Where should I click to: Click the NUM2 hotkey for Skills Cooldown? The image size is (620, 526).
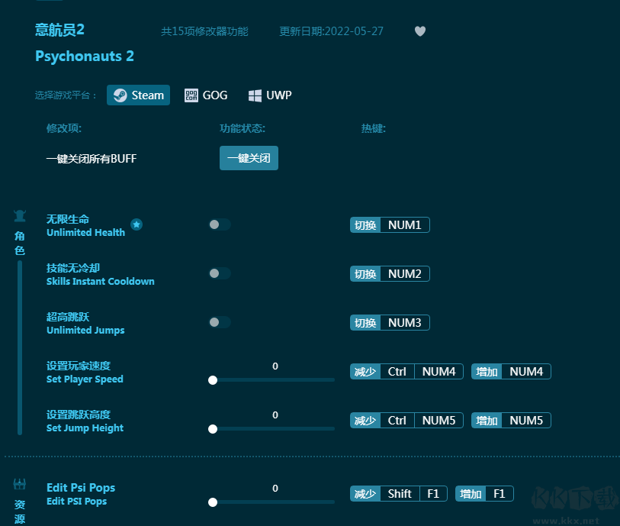pos(404,274)
